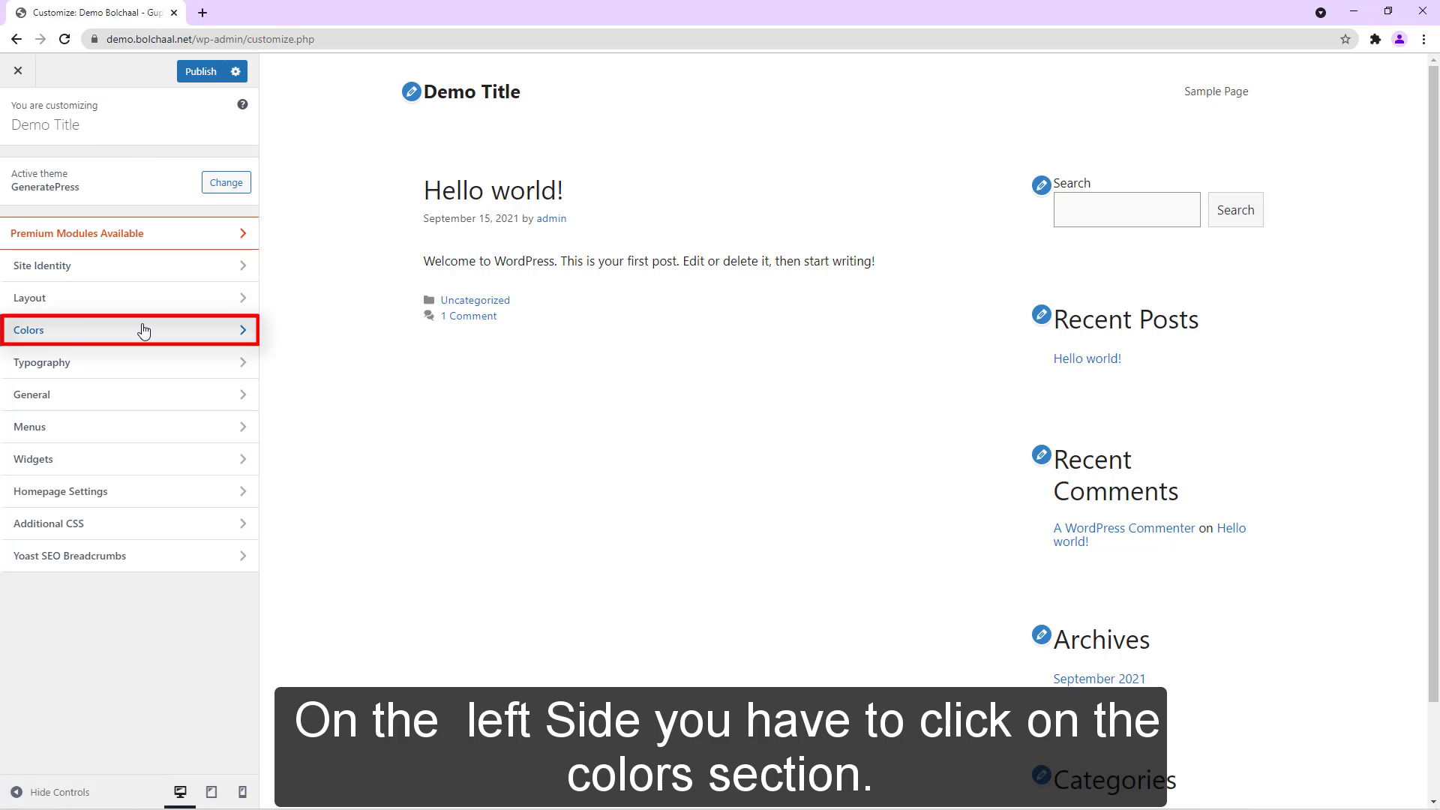Screen dimensions: 1440x810
Task: Close the Customizer with the X icon
Action: [18, 70]
